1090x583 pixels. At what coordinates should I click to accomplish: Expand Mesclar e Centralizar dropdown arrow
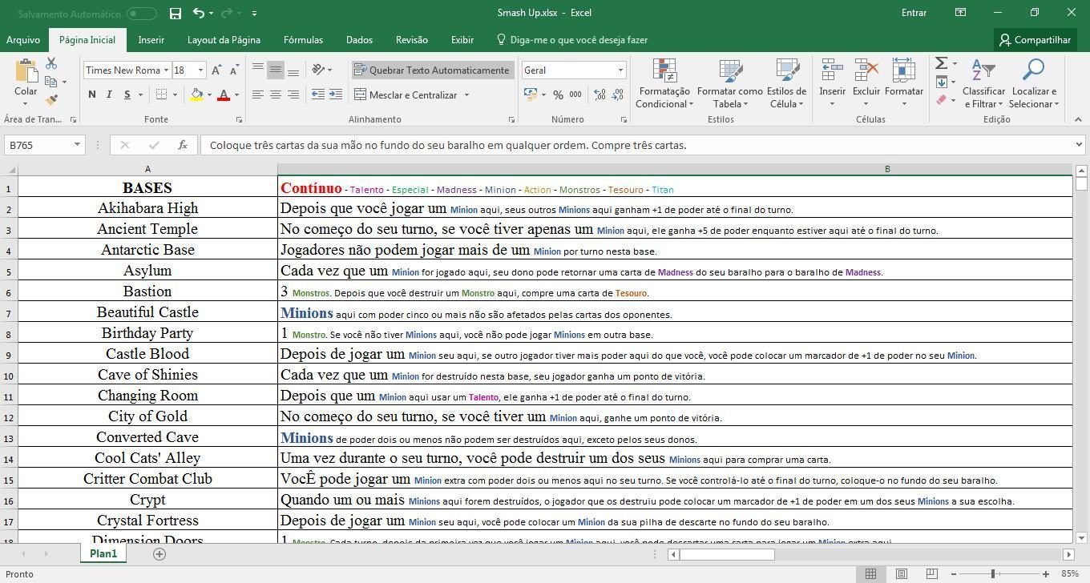[466, 94]
